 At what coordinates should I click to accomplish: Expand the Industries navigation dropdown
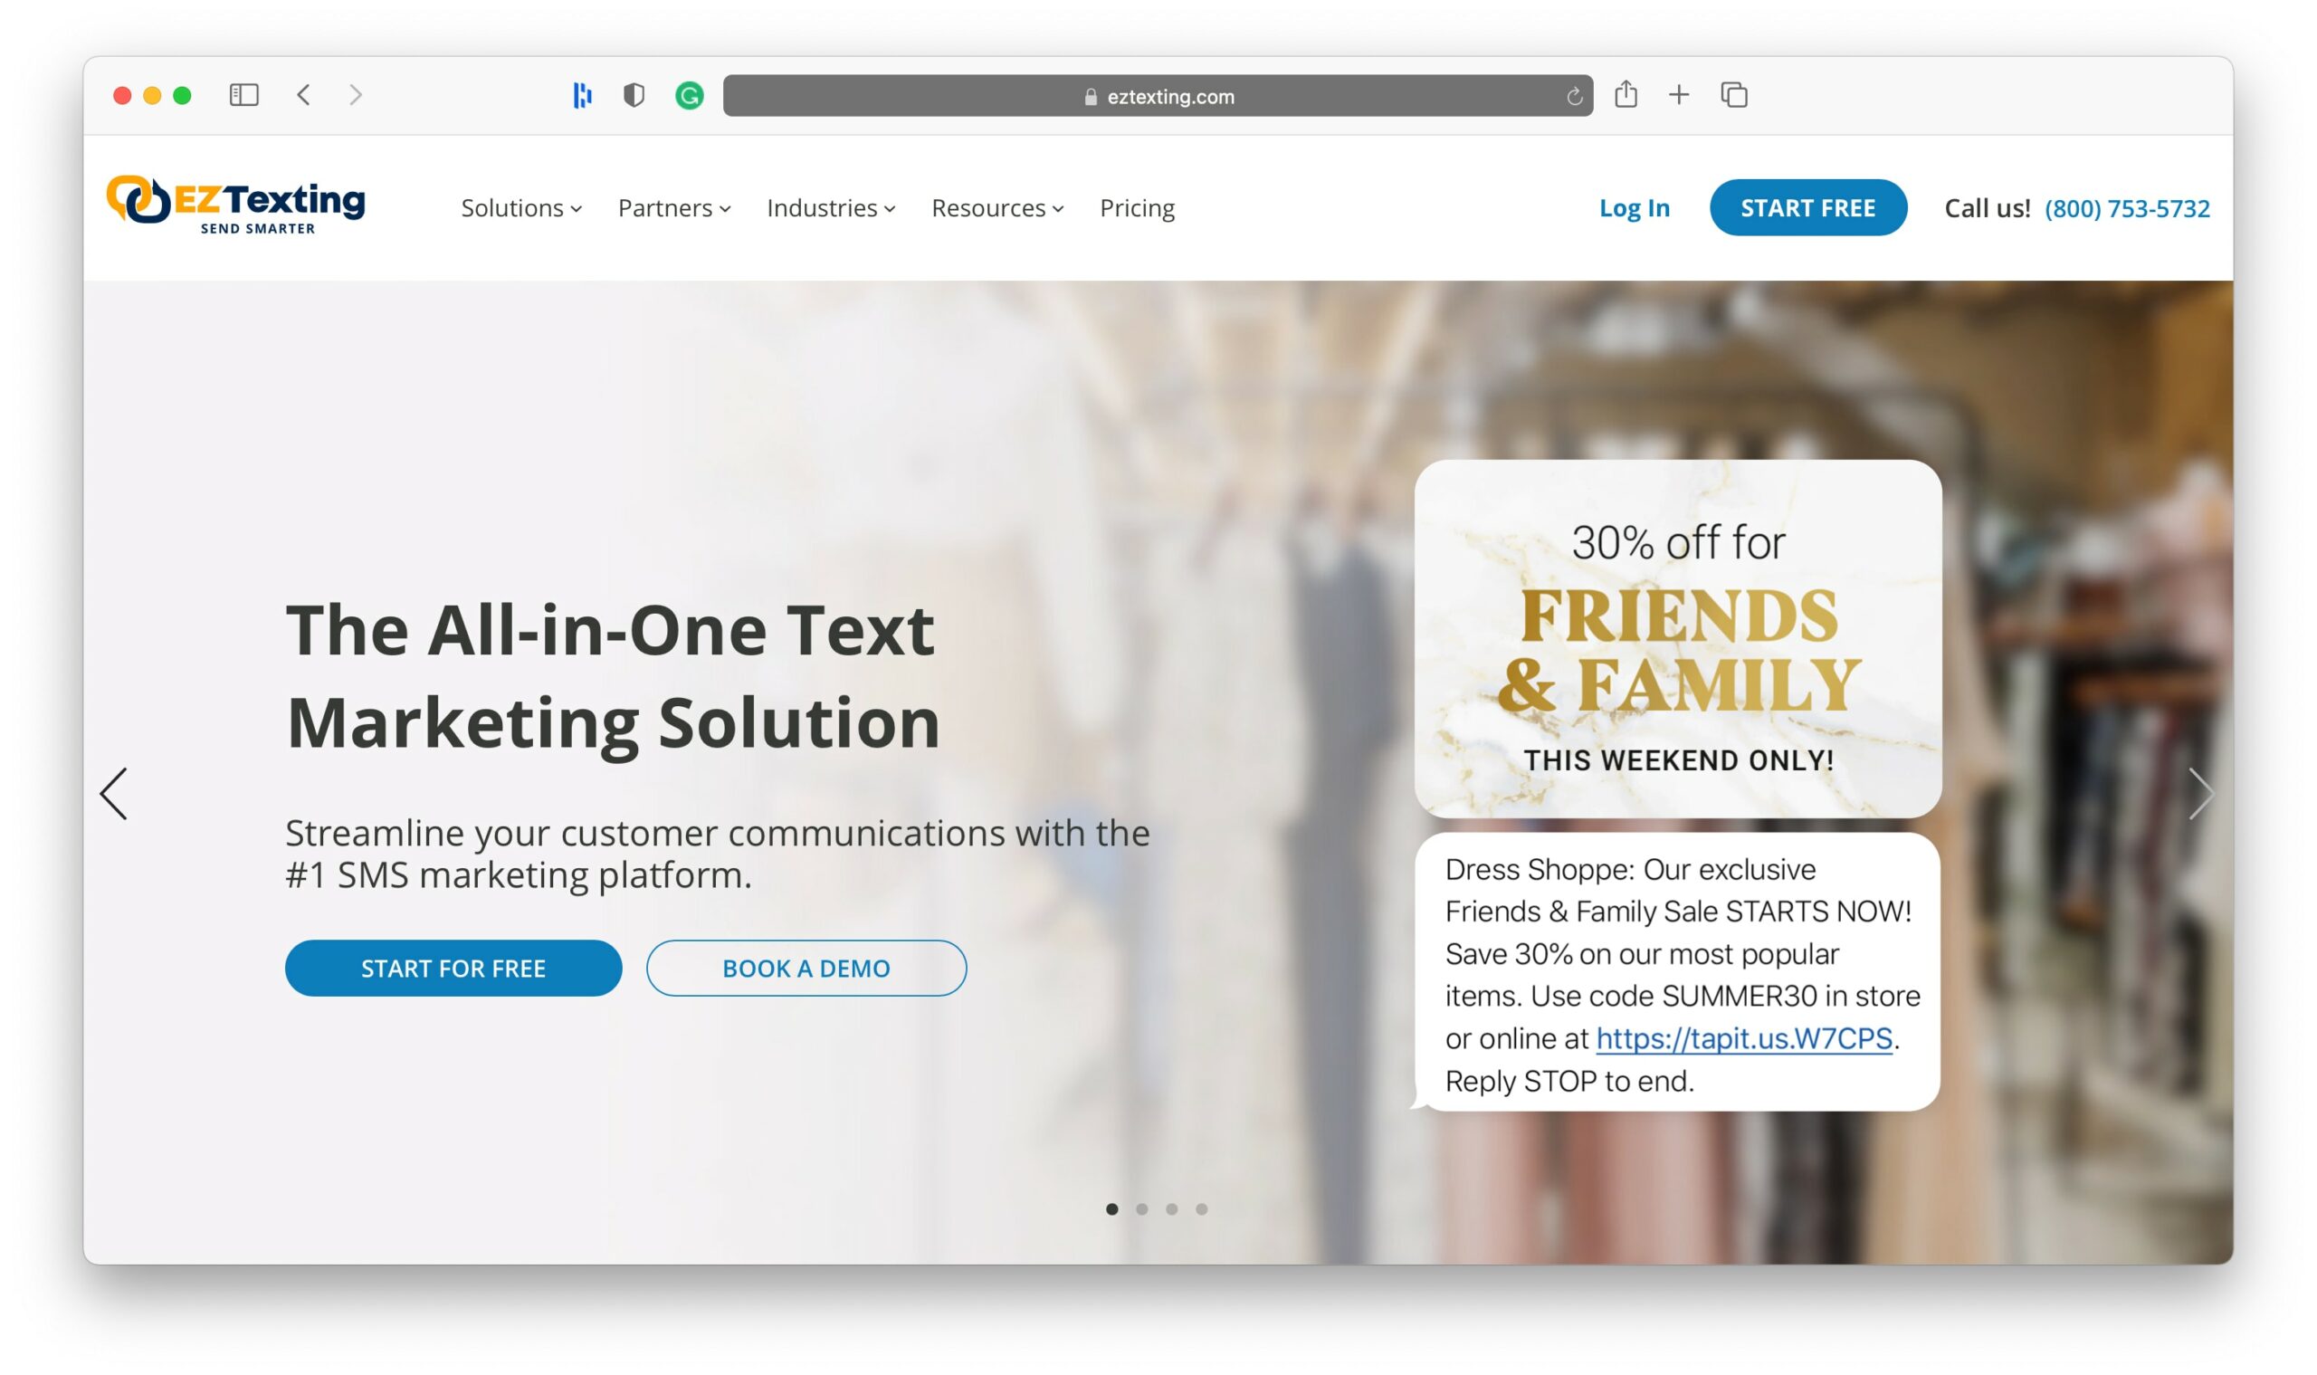tap(826, 206)
